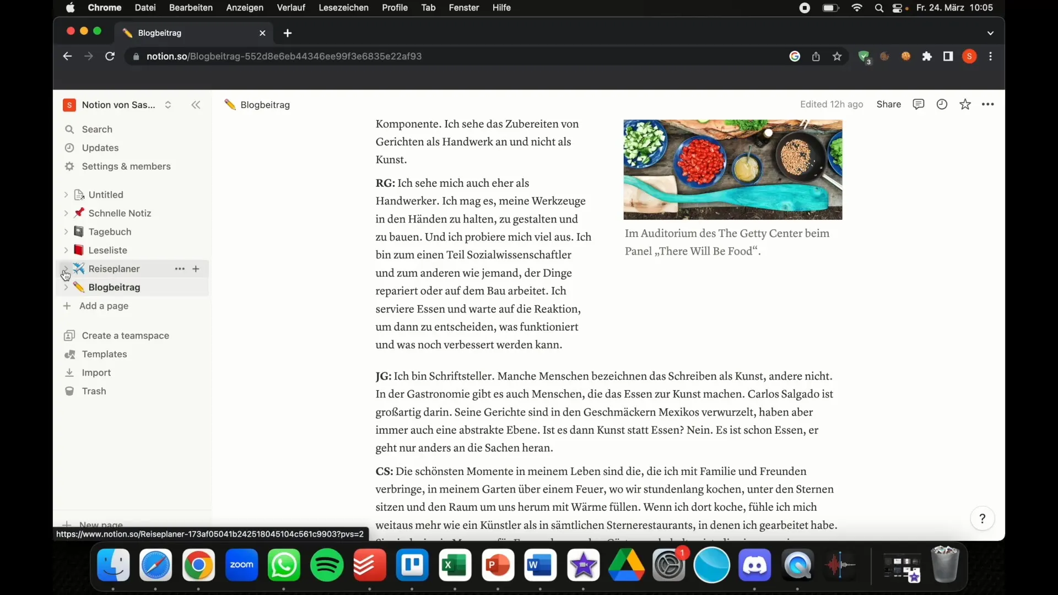
Task: Select Templates in the sidebar
Action: point(104,354)
